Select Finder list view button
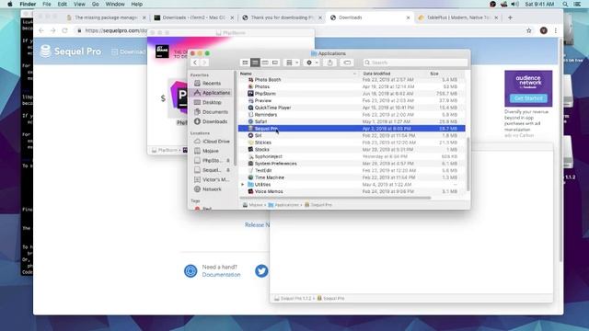 pyautogui.click(x=255, y=63)
